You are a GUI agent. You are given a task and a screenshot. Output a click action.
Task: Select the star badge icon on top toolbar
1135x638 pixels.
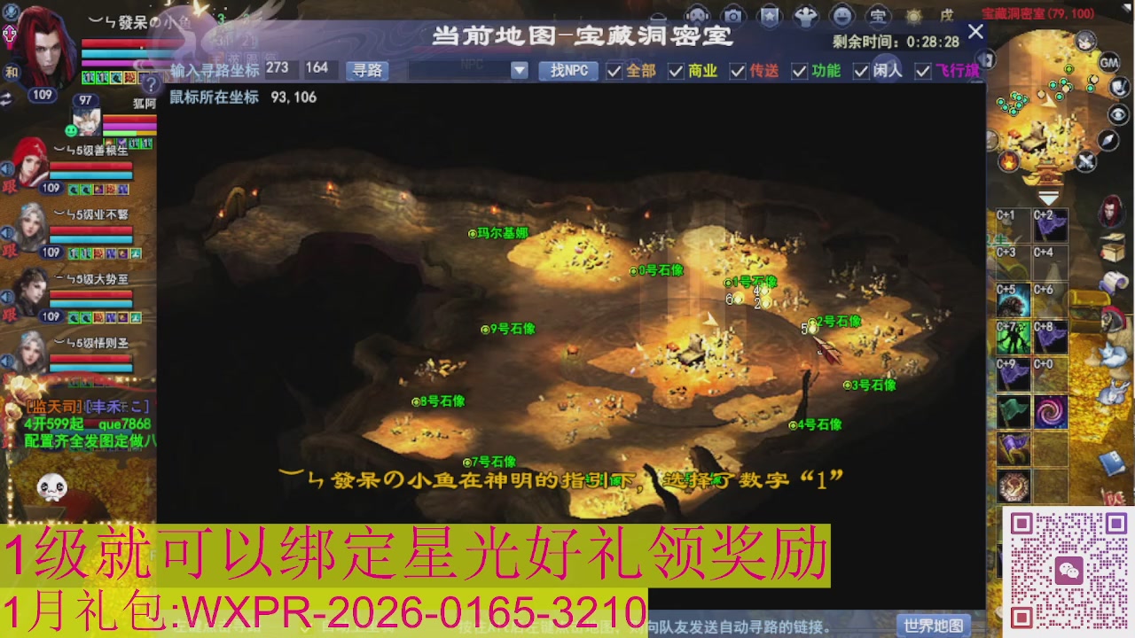(770, 15)
